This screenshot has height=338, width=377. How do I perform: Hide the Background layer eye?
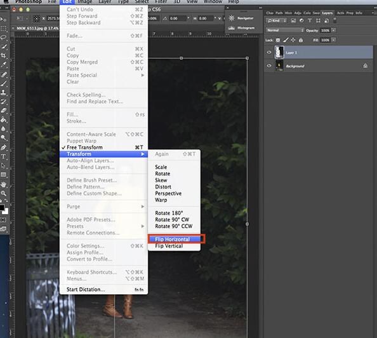(269, 65)
